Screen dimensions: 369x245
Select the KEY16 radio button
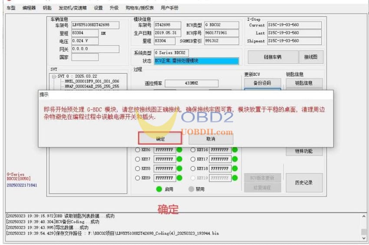pyautogui.click(x=193, y=150)
